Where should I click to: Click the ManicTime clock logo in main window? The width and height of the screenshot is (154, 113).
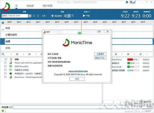pos(6,7)
